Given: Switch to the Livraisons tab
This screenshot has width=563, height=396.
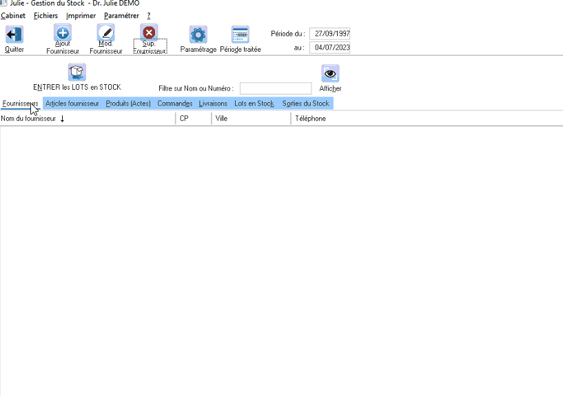Looking at the screenshot, I should coord(213,103).
